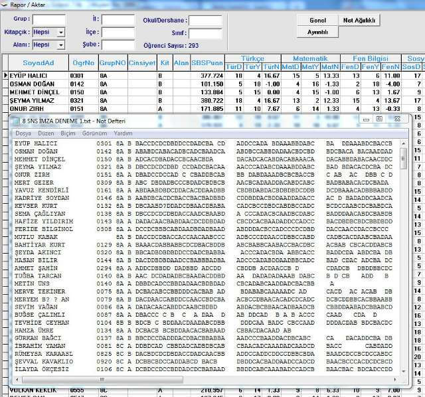The image size is (425, 397).
Task: Open the Dosya menu in Notepad
Action: (x=23, y=133)
